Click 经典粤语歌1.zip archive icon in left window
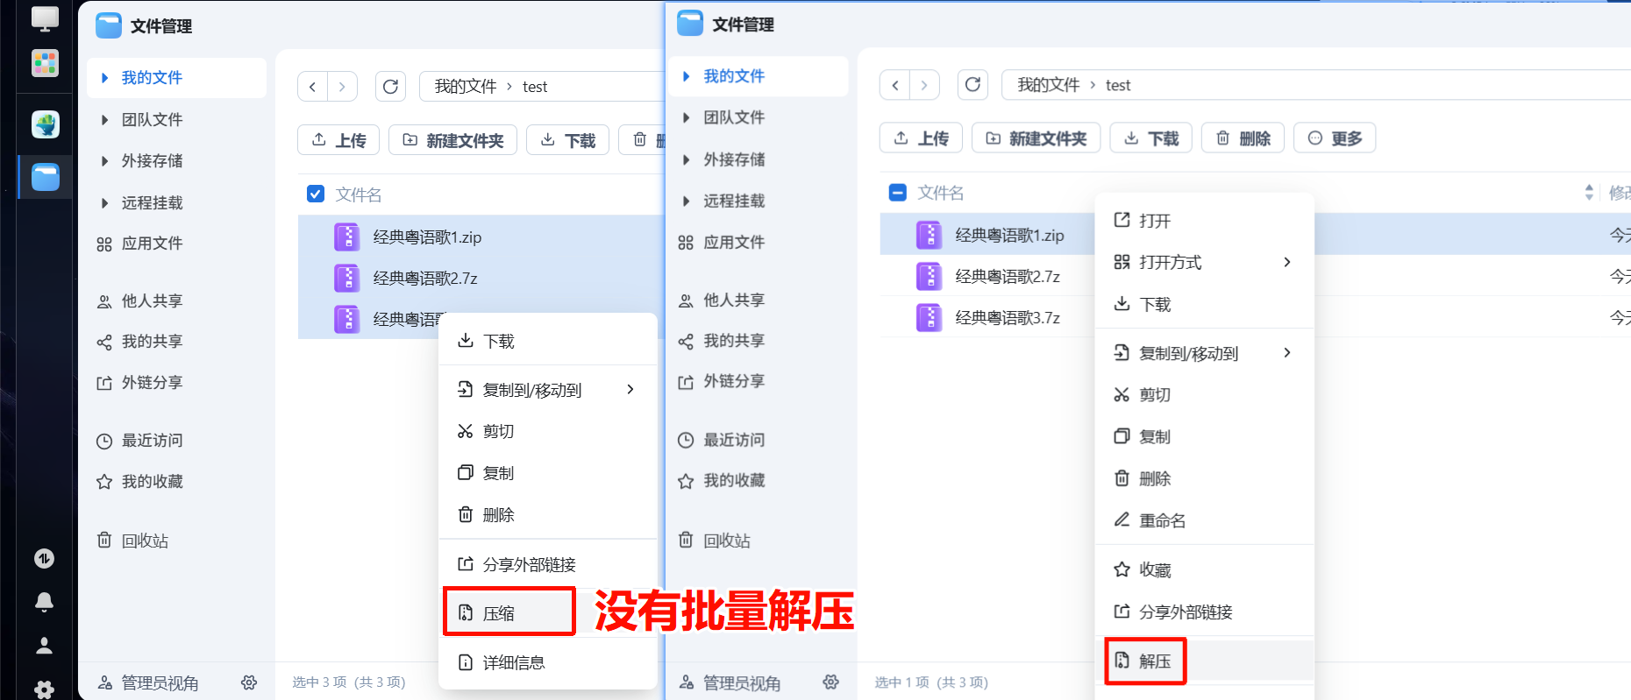The height and width of the screenshot is (700, 1631). pos(347,237)
